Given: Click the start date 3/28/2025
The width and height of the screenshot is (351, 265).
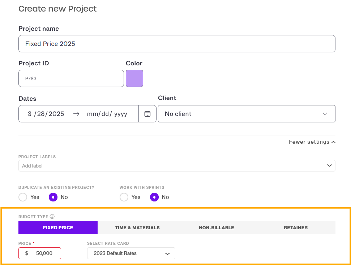Looking at the screenshot, I should 46,114.
